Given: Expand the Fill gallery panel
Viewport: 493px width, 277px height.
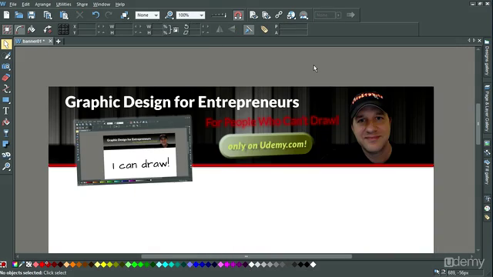Looking at the screenshot, I should [487, 172].
